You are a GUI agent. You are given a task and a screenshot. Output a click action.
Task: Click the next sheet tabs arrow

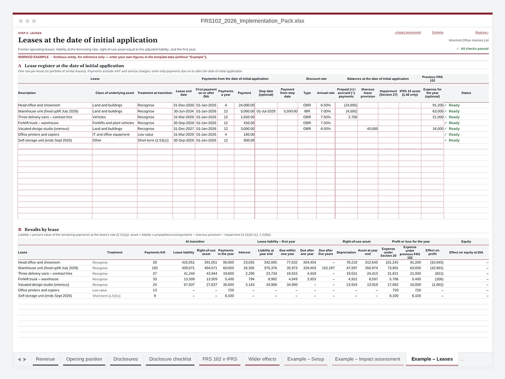click(x=25, y=359)
